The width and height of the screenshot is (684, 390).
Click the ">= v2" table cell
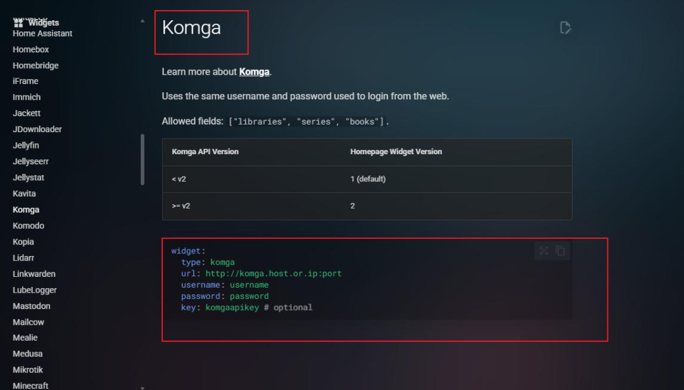click(181, 206)
